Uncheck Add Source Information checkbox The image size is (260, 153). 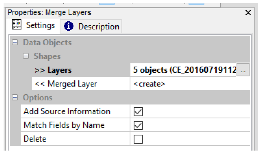coord(138,112)
